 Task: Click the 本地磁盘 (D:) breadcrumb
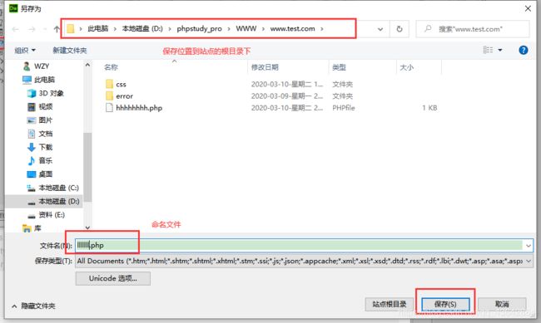click(142, 28)
